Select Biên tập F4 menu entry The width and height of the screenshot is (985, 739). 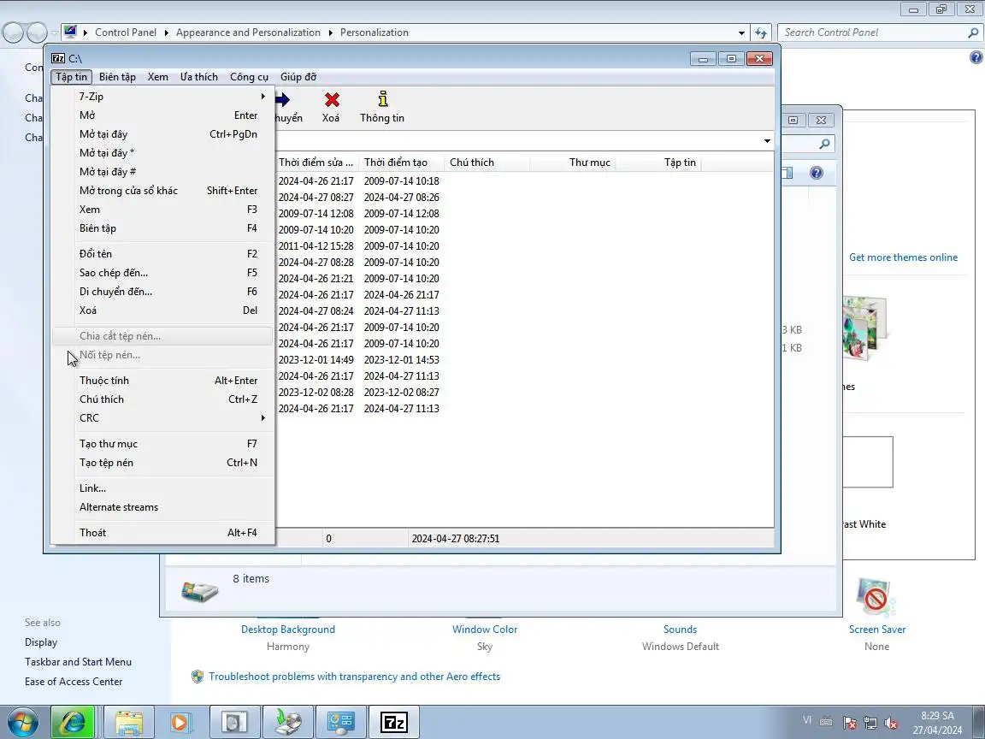pyautogui.click(x=162, y=228)
